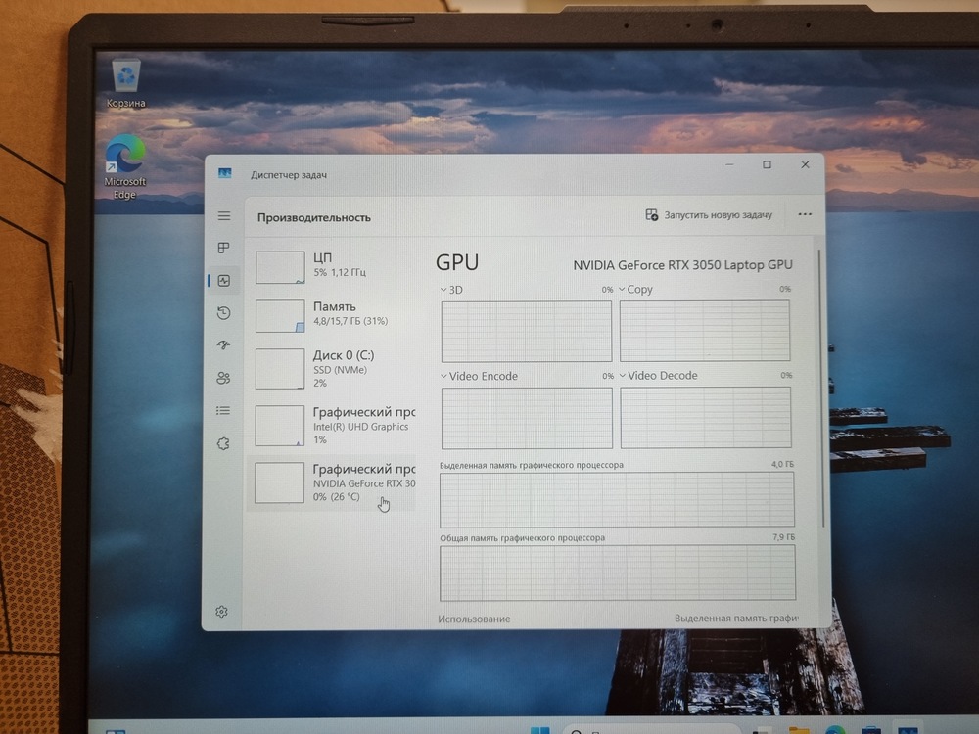The height and width of the screenshot is (734, 979).
Task: Go to the Processes page icon
Action: click(x=223, y=248)
